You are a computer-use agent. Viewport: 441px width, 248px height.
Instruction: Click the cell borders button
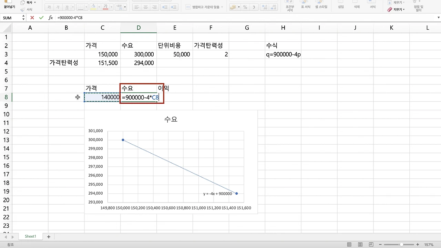[81, 7]
